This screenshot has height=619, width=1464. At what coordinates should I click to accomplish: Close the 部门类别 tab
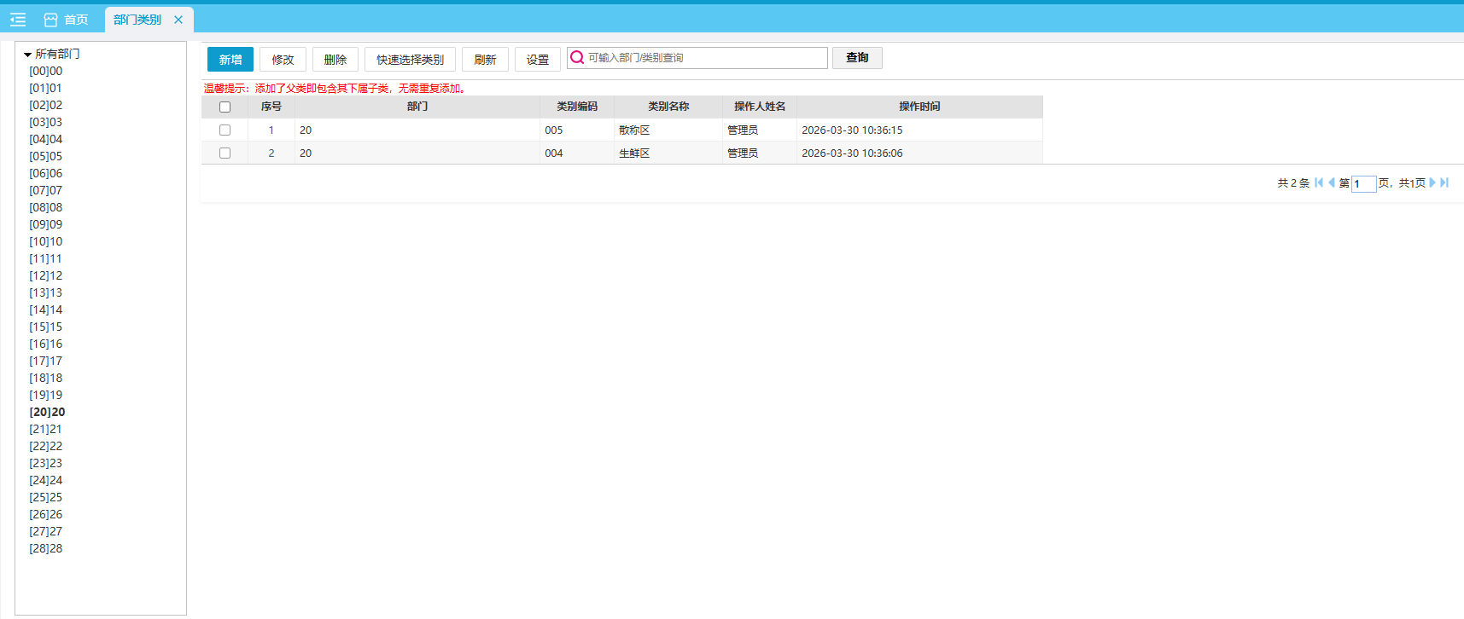tap(178, 20)
